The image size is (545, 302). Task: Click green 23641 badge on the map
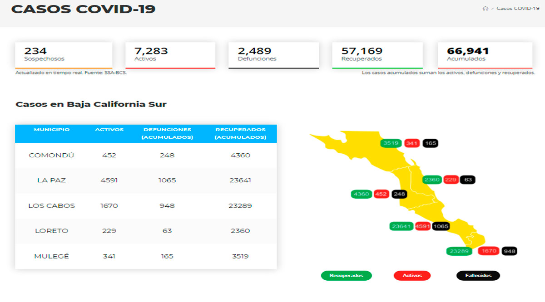[401, 226]
